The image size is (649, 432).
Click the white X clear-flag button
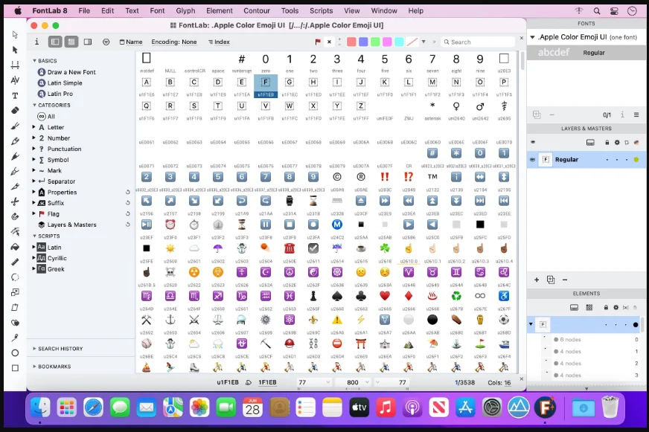click(329, 42)
